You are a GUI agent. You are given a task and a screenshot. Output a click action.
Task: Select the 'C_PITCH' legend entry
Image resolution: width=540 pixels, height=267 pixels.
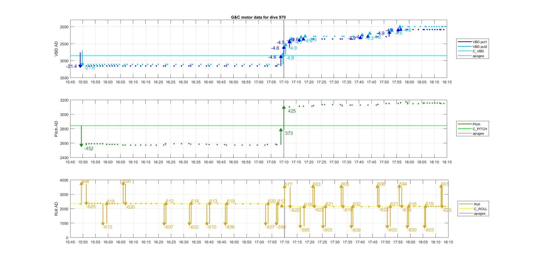click(472, 129)
